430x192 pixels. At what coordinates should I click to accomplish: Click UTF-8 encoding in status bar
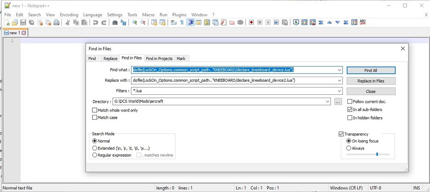pos(375,188)
